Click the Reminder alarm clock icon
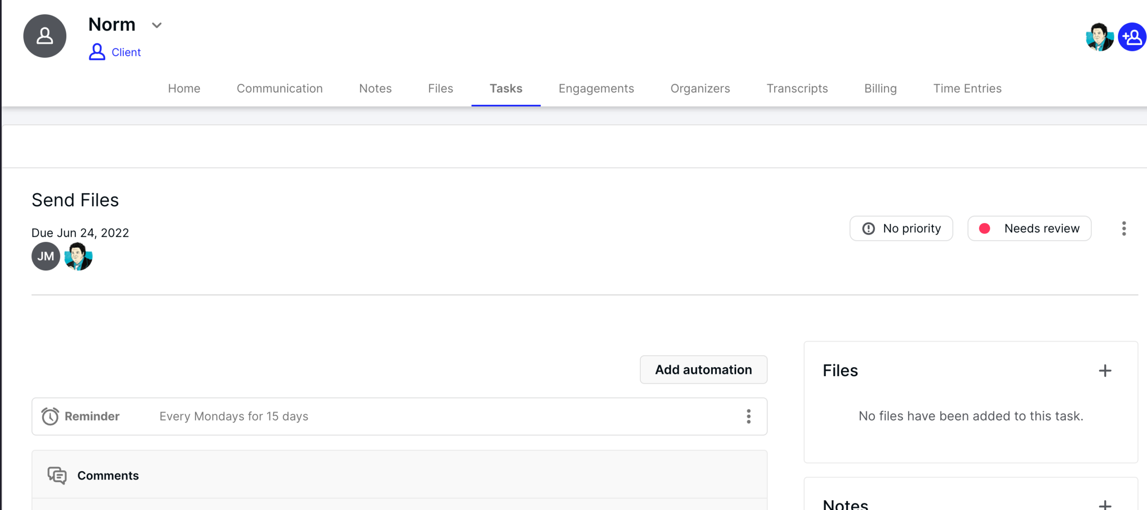1147x510 pixels. click(x=50, y=416)
